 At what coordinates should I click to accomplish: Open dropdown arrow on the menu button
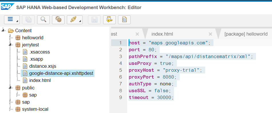tap(17, 21)
